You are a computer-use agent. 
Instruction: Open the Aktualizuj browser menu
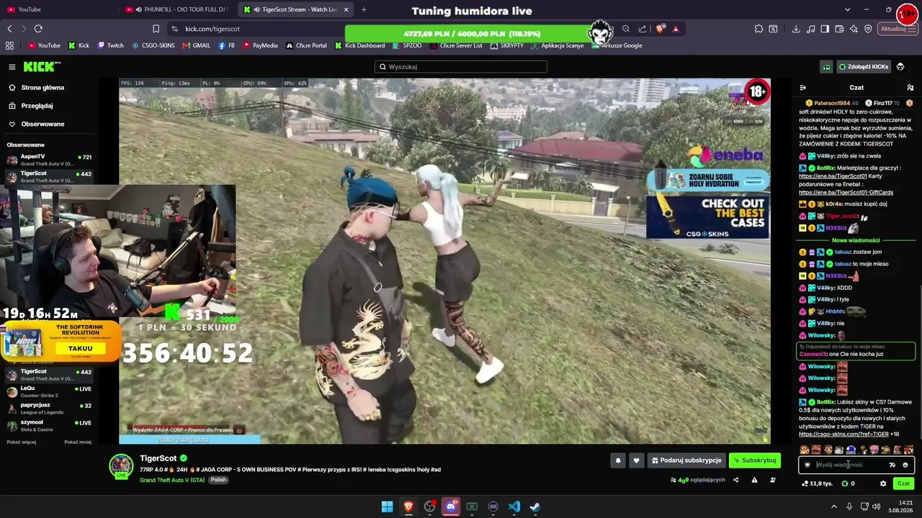[898, 29]
